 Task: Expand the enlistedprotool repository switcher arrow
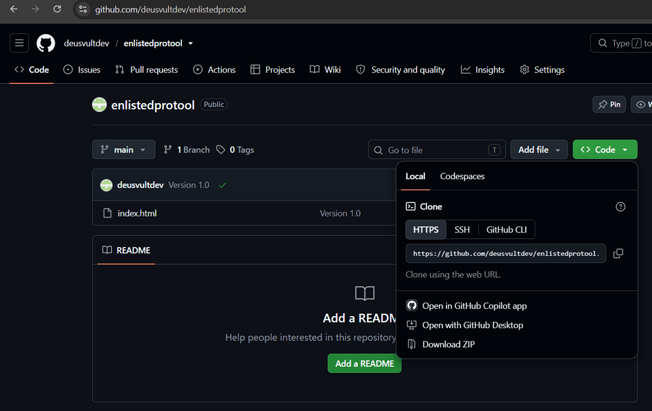(x=190, y=43)
